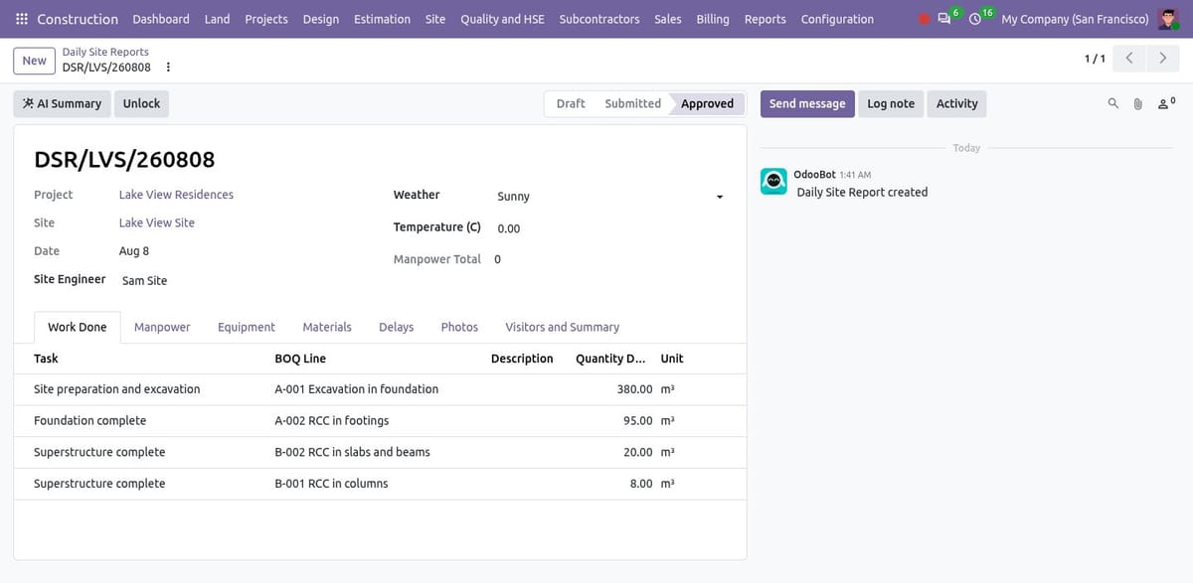Image resolution: width=1193 pixels, height=583 pixels.
Task: Go to the next record arrow
Action: click(1162, 59)
